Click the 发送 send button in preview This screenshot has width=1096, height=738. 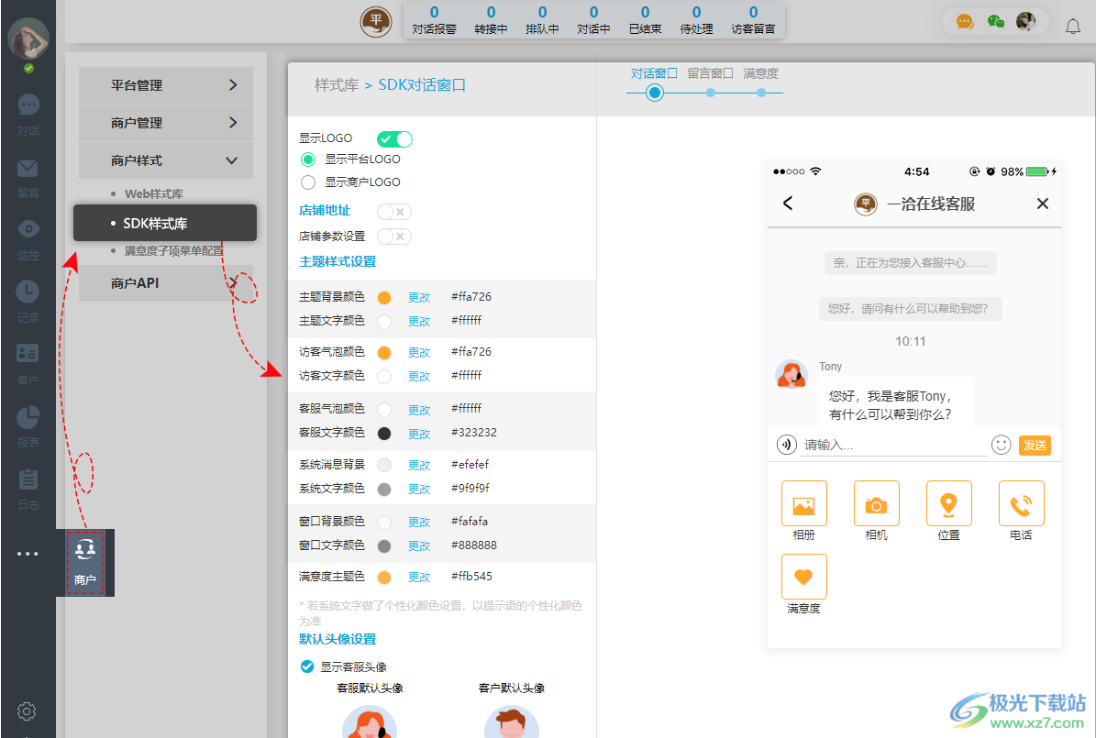click(1035, 445)
